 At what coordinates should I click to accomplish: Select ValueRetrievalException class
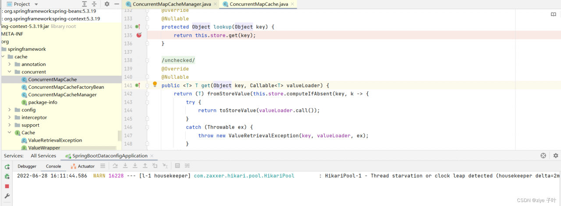point(55,140)
